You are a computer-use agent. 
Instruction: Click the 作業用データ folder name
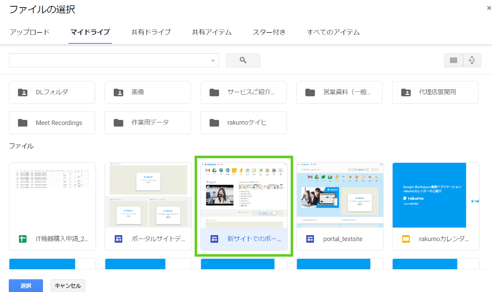click(150, 122)
